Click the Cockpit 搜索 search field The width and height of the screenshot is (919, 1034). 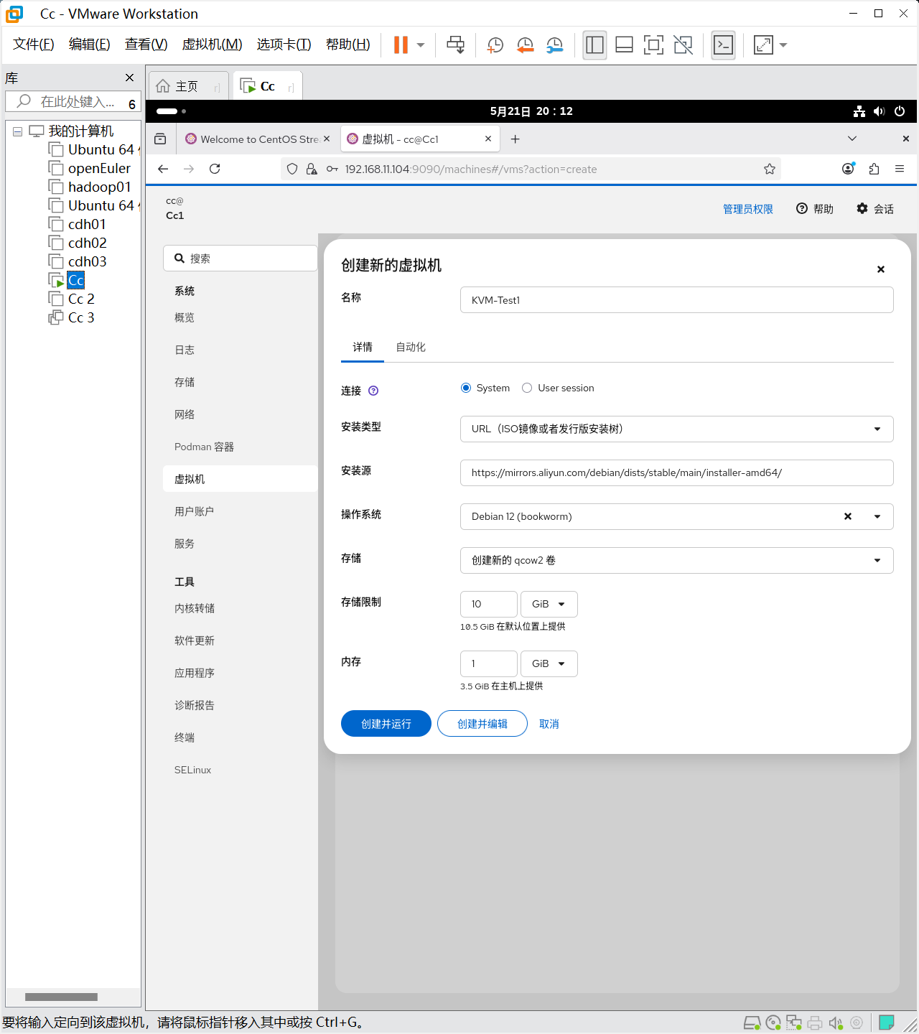point(241,258)
